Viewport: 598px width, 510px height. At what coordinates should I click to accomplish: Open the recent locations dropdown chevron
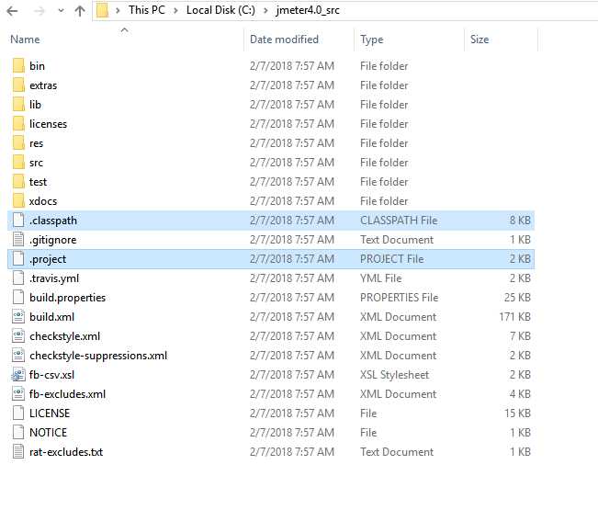pyautogui.click(x=61, y=11)
